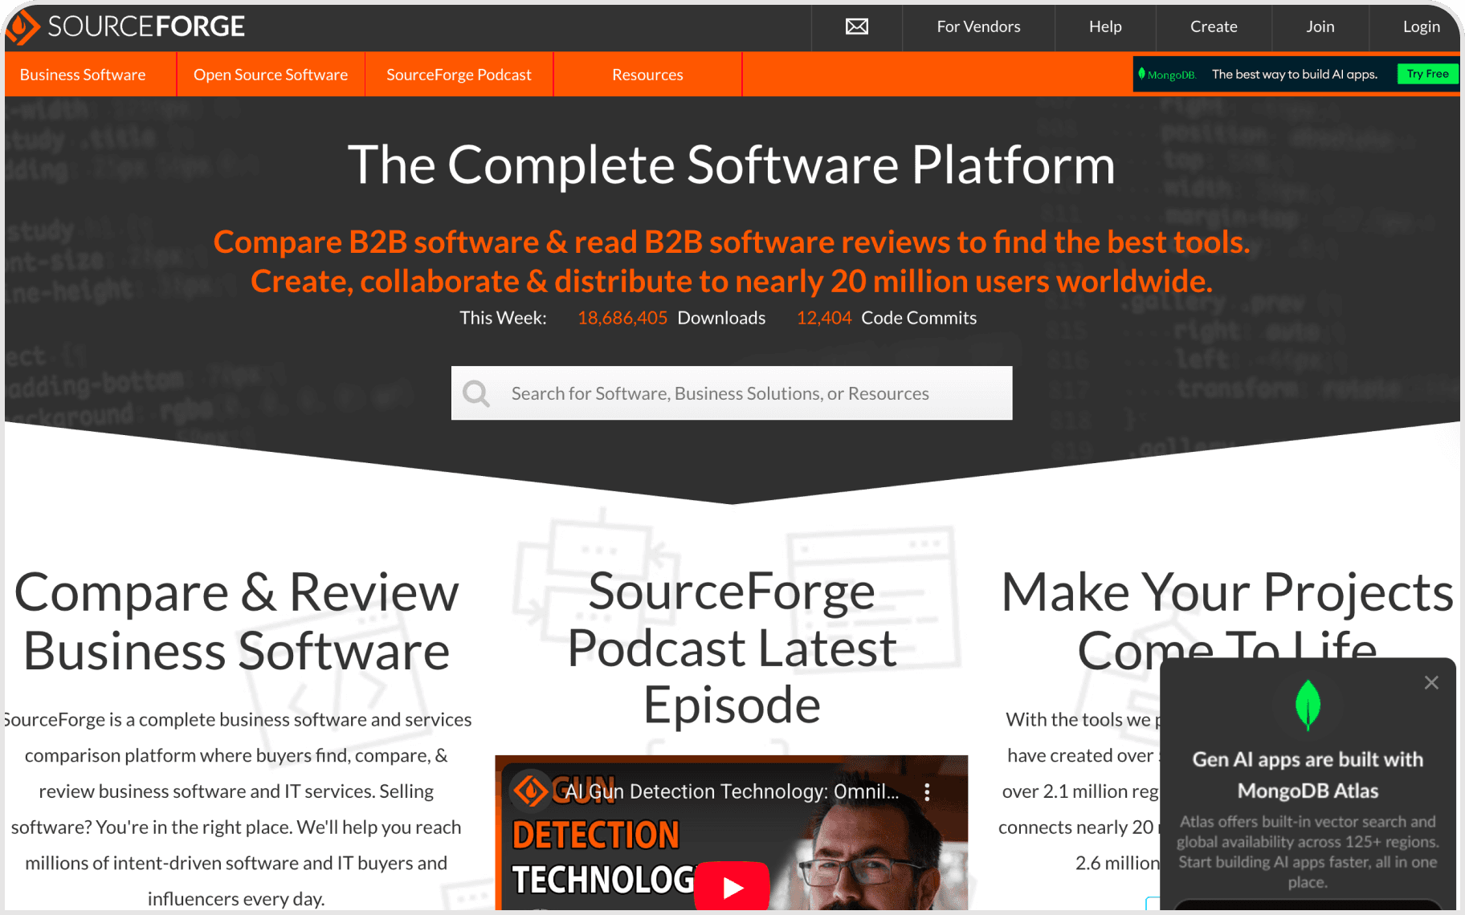1465x915 pixels.
Task: Open the video options three-dot menu
Action: pos(927,792)
